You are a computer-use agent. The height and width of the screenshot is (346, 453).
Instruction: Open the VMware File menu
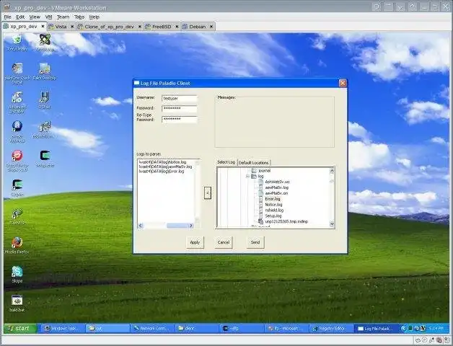coord(7,17)
